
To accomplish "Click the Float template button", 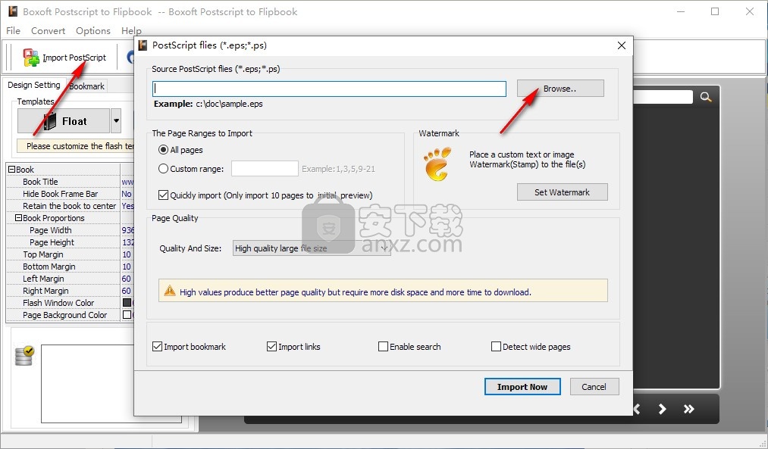I will [64, 121].
